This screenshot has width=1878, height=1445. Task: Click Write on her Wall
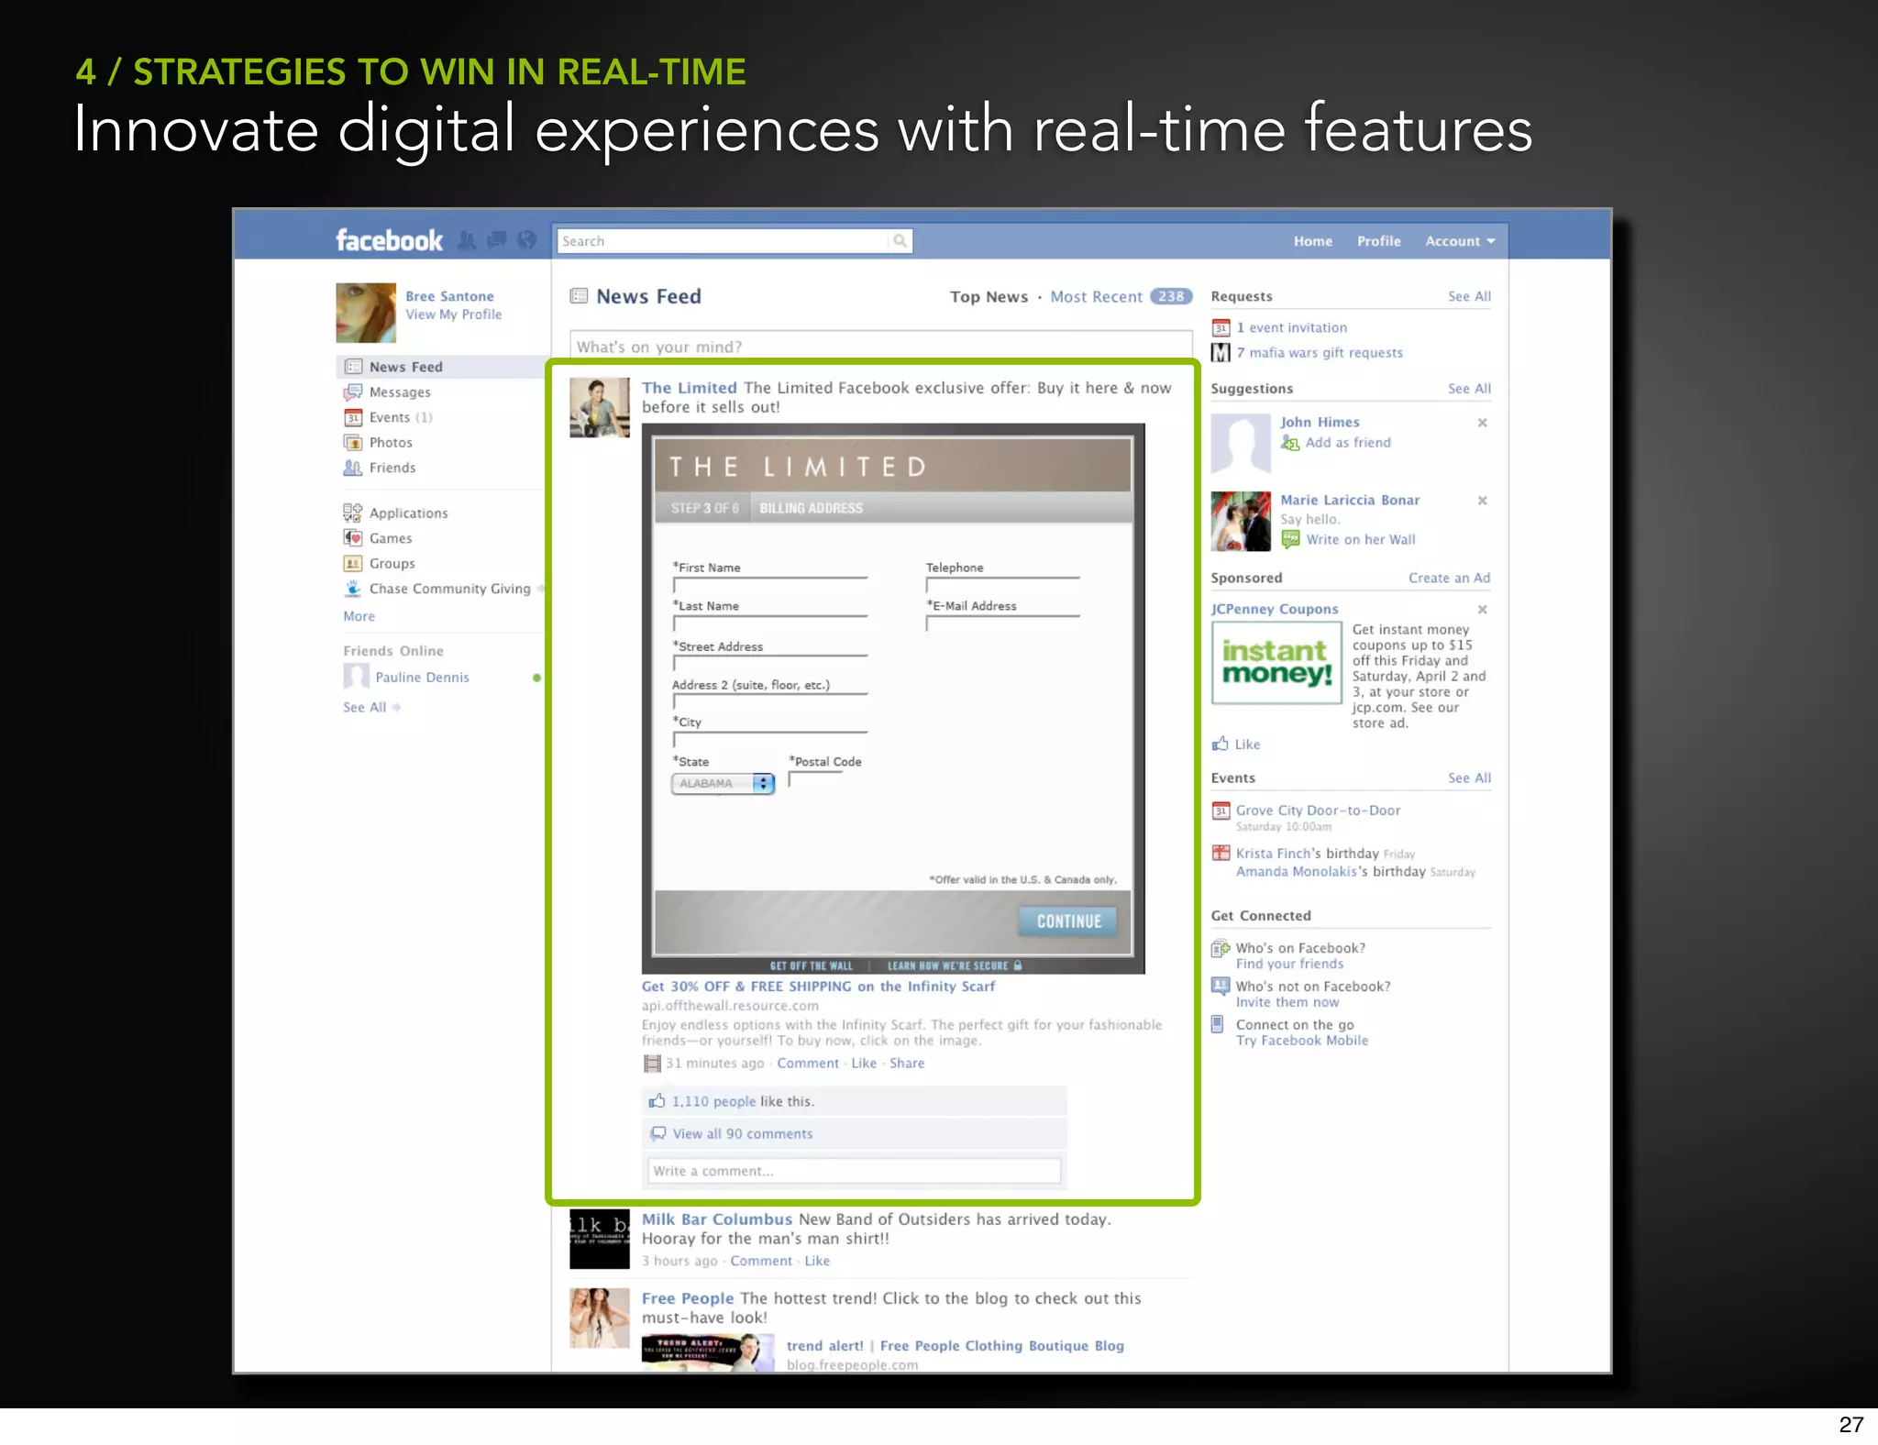pyautogui.click(x=1360, y=540)
